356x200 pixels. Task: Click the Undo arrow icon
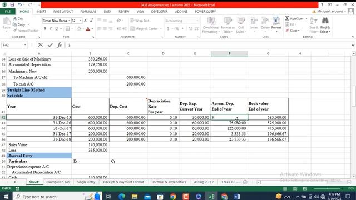coord(20,4)
